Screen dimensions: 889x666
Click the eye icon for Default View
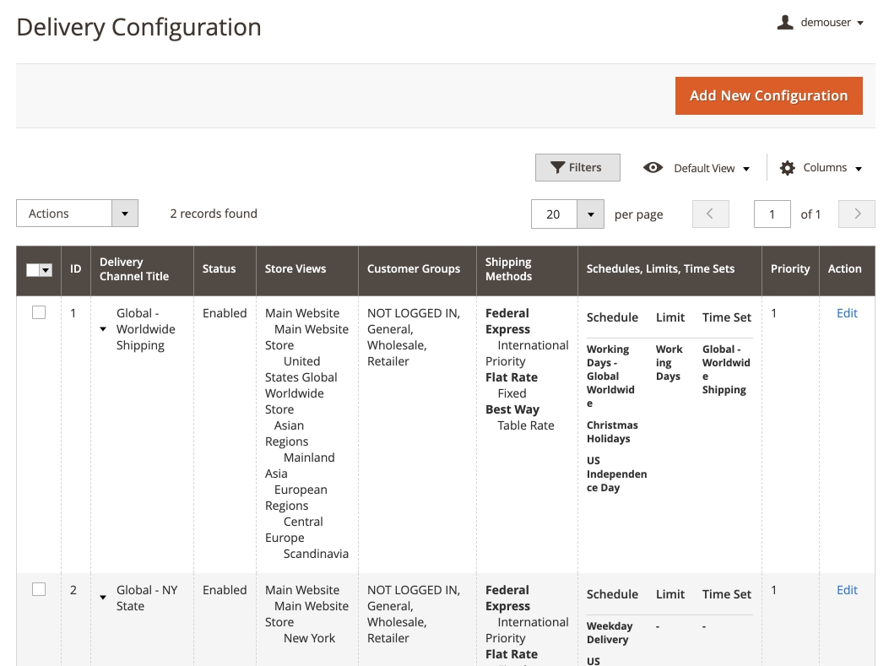coord(653,168)
